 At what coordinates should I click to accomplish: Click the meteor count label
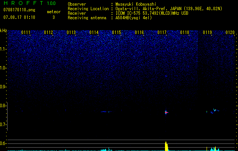54,12
